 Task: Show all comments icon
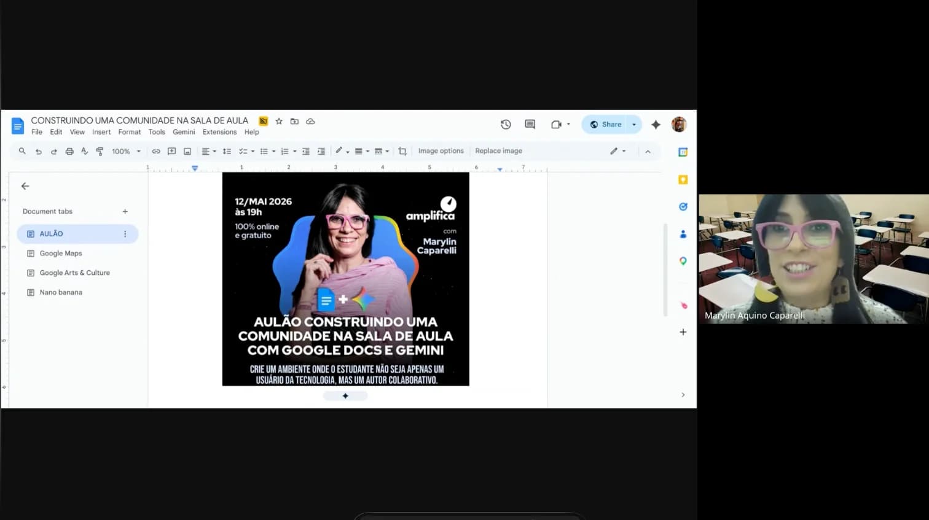coord(530,125)
